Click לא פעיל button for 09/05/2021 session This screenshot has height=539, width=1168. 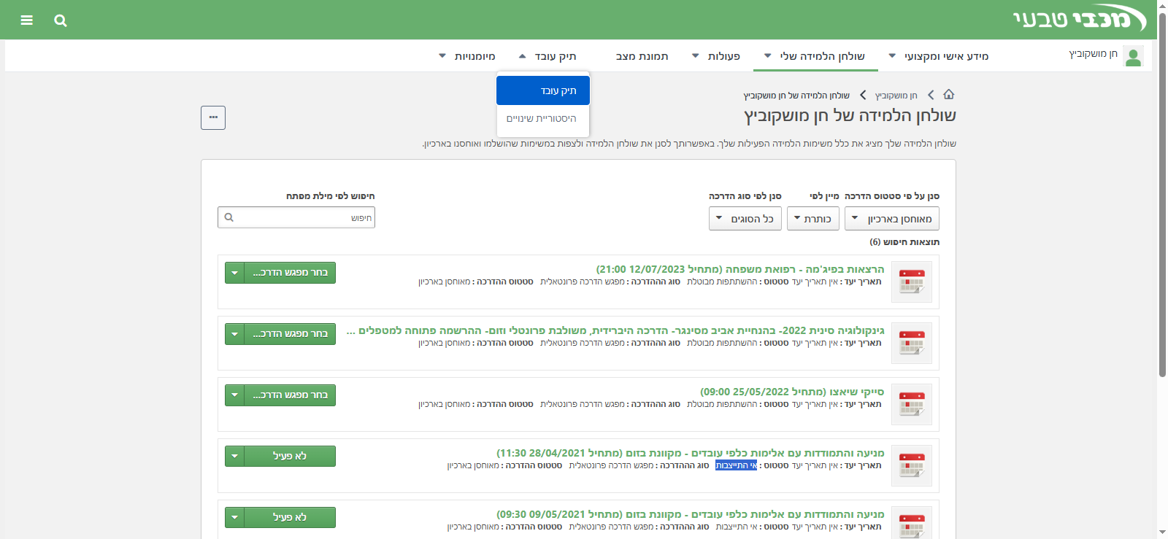click(290, 518)
